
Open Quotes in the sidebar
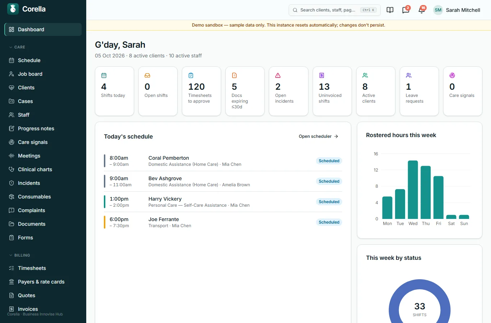pyautogui.click(x=43, y=295)
